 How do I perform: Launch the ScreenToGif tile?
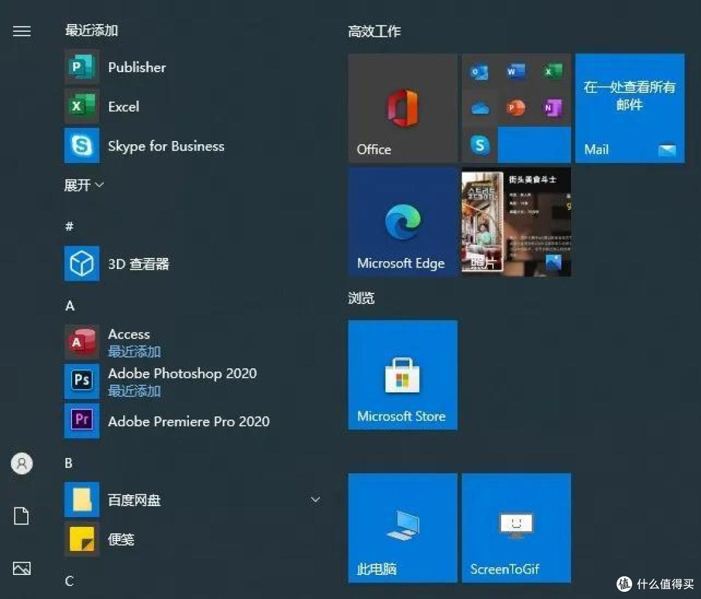[517, 528]
